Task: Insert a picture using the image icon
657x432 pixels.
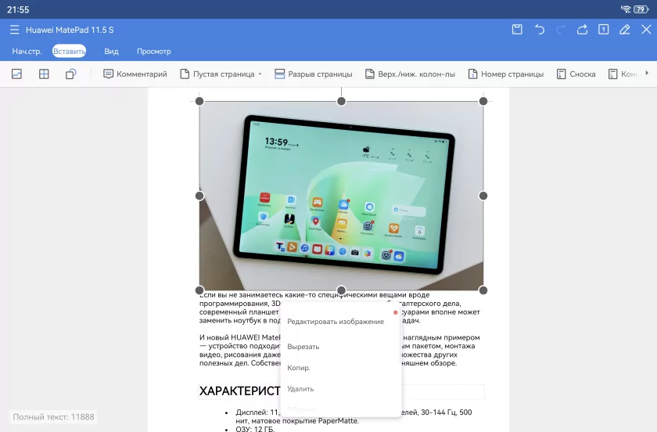Action: 16,74
